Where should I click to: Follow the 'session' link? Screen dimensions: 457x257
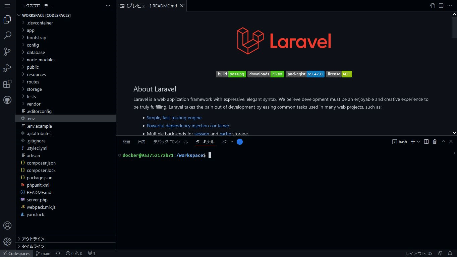tap(202, 134)
